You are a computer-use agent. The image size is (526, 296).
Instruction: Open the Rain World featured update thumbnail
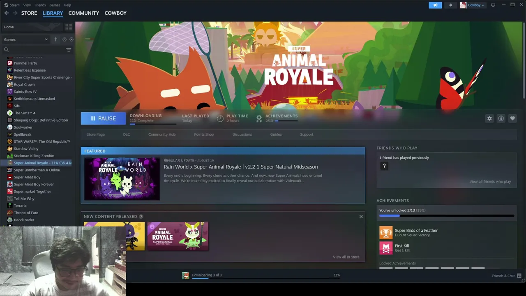coord(122,179)
